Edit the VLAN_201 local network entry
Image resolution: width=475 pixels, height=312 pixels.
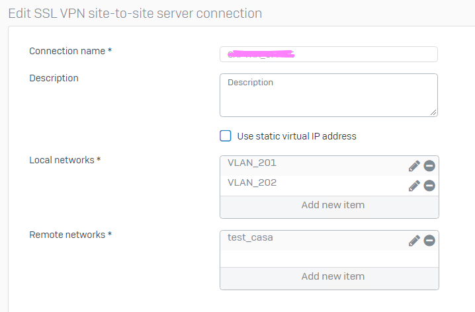(414, 166)
